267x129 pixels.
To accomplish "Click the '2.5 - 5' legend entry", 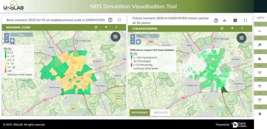I will 10,60.
